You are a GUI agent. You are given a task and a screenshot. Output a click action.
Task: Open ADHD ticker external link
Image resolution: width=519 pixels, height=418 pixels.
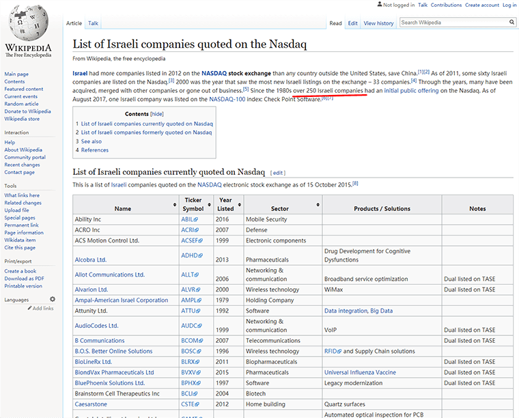click(192, 255)
